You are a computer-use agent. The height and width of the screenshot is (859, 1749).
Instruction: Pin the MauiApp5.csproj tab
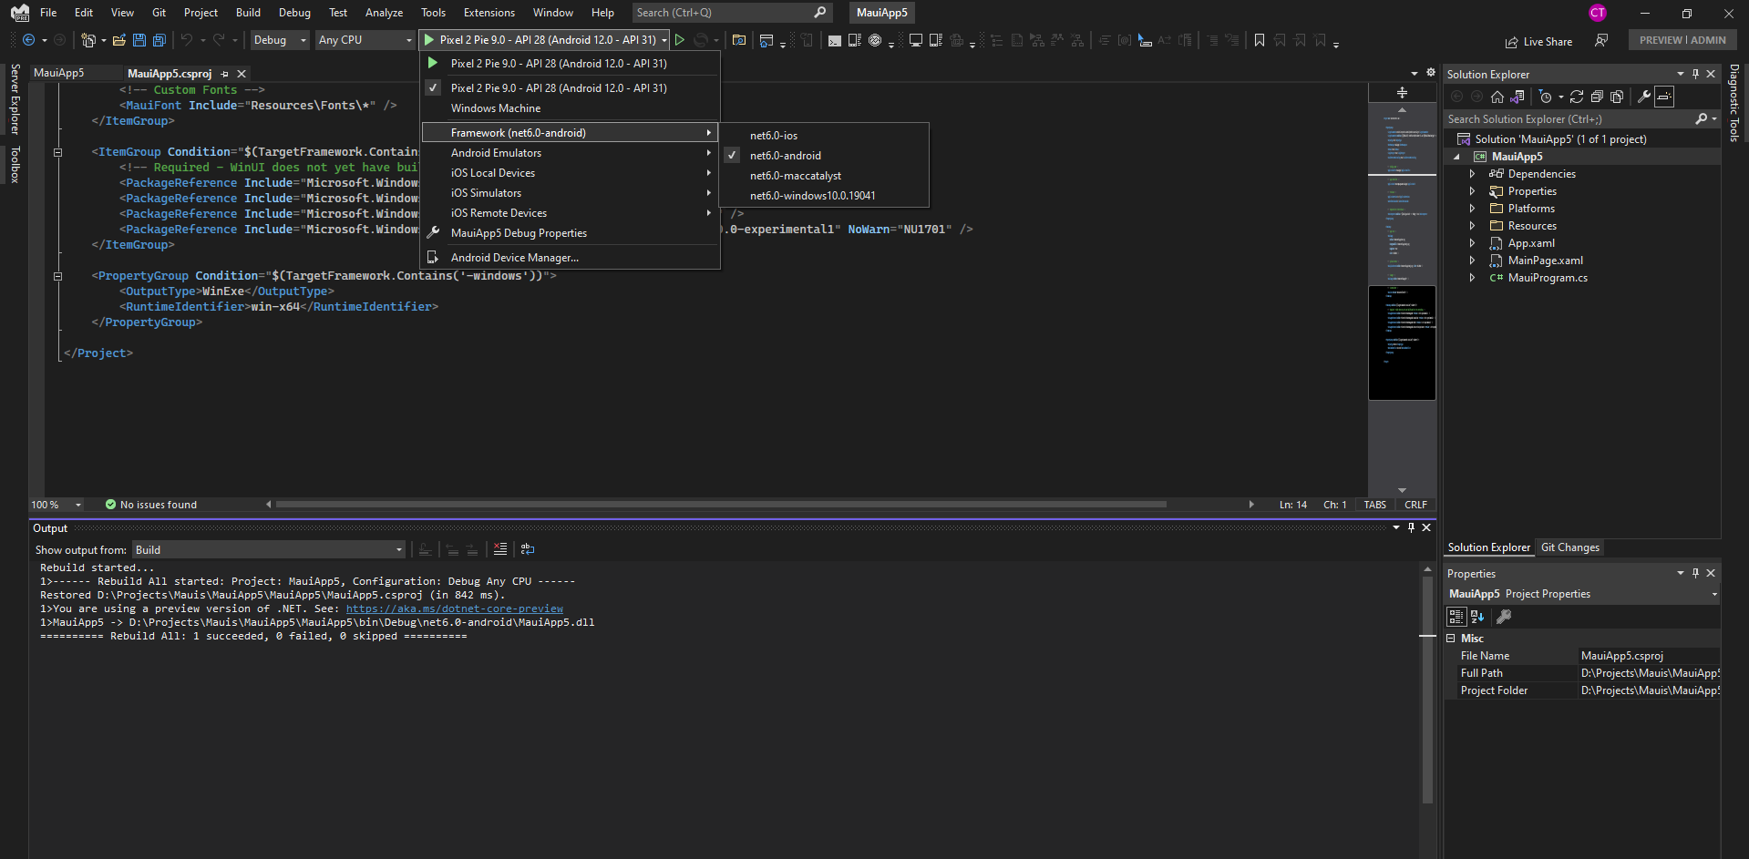click(225, 74)
